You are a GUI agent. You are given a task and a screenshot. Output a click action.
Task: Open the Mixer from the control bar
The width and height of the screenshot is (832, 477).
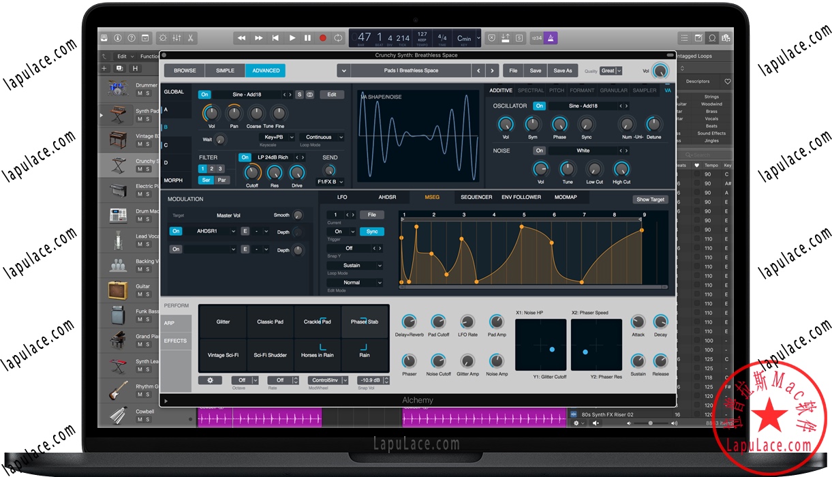click(x=177, y=38)
